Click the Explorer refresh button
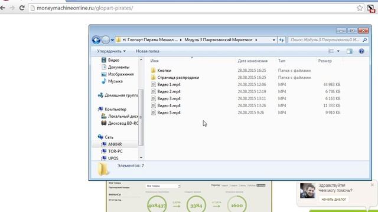The width and height of the screenshot is (378, 212). [x=281, y=40]
